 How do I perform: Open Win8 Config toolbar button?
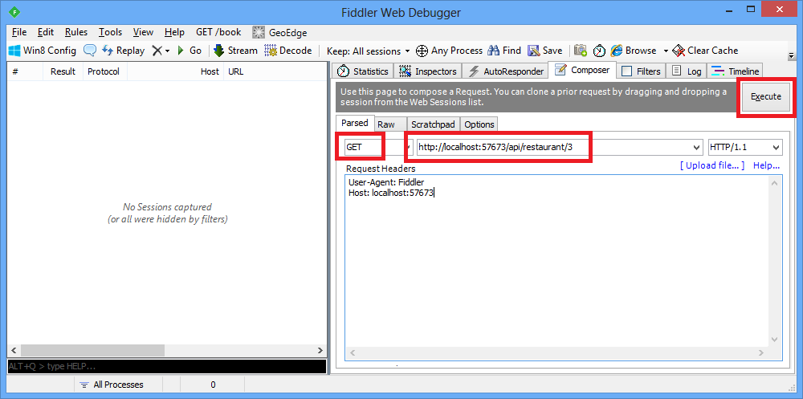[x=43, y=51]
